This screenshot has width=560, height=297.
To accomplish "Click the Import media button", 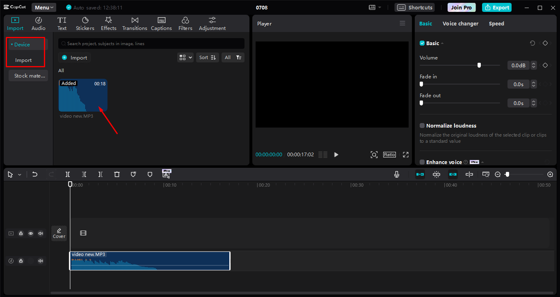I will coord(74,57).
